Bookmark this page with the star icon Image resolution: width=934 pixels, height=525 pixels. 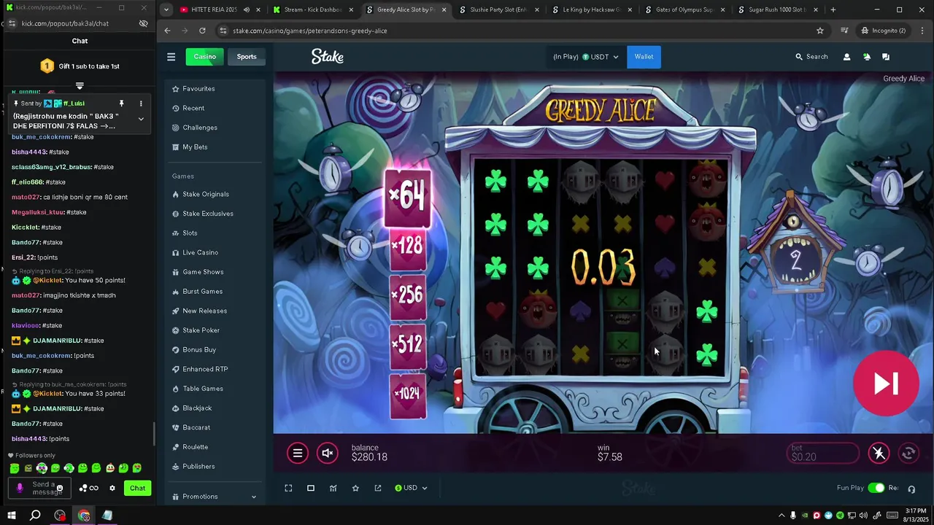pos(820,31)
